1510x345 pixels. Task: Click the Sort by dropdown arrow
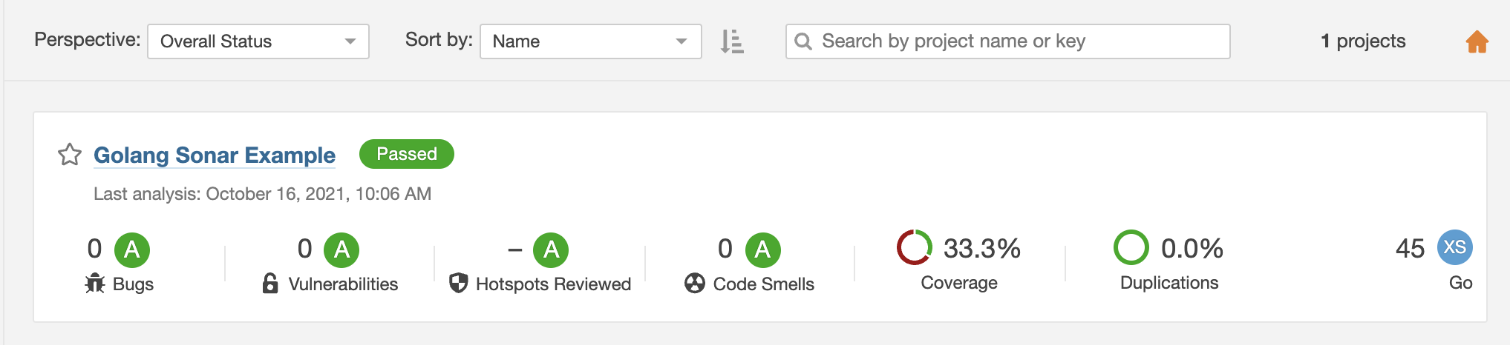tap(682, 41)
